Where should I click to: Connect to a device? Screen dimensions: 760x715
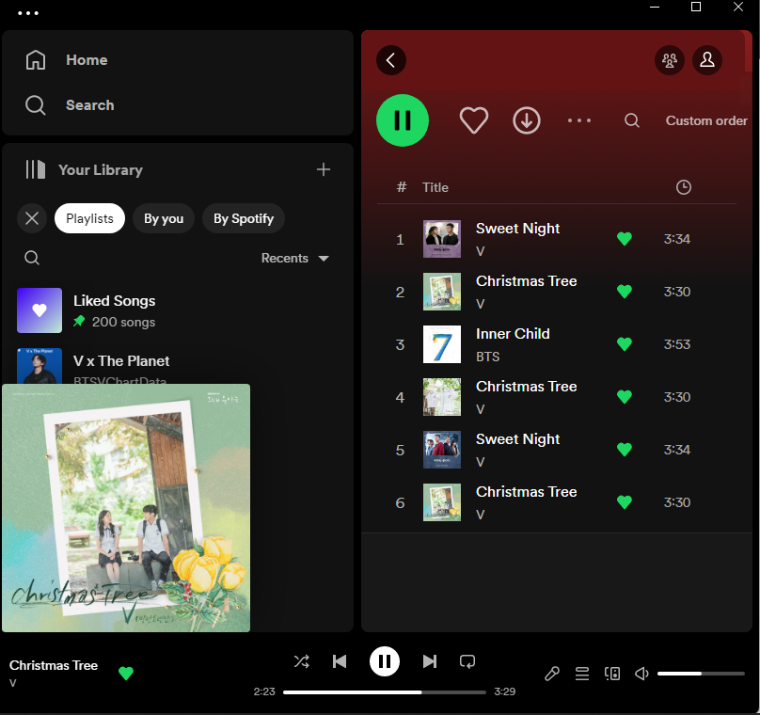(x=612, y=674)
